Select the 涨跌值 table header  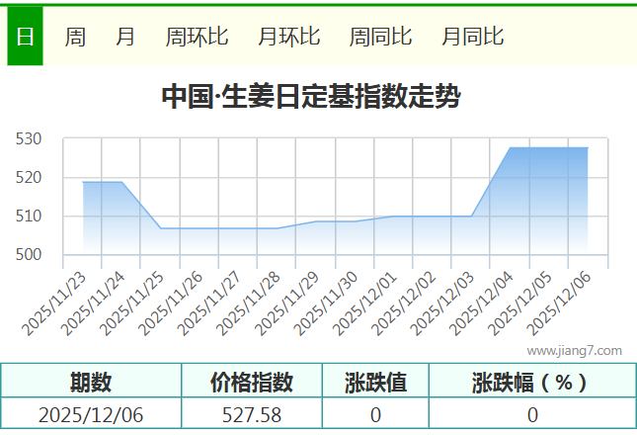[x=375, y=382]
